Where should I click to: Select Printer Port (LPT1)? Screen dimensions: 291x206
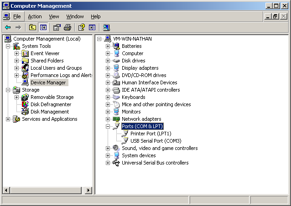click(x=151, y=134)
